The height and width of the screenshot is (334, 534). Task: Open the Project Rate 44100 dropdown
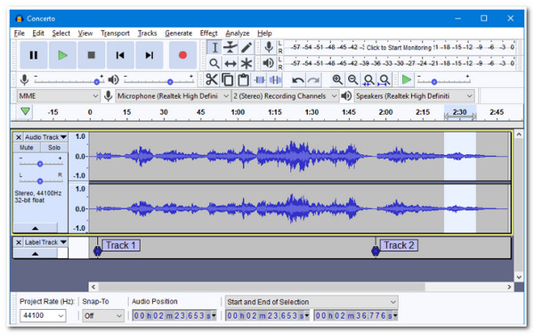[43, 315]
